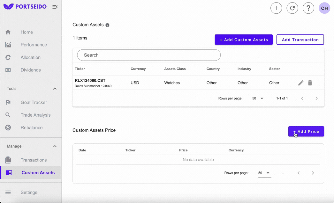
Task: Click inside the Search field
Action: point(149,55)
